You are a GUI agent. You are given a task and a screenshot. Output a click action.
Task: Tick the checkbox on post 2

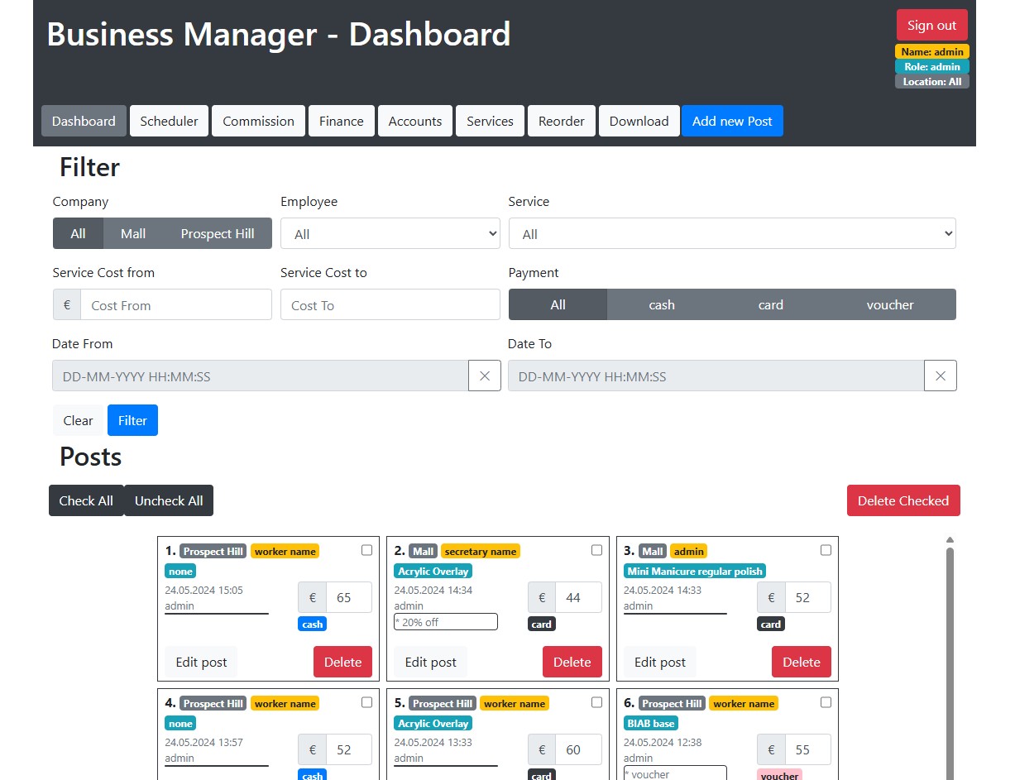596,550
